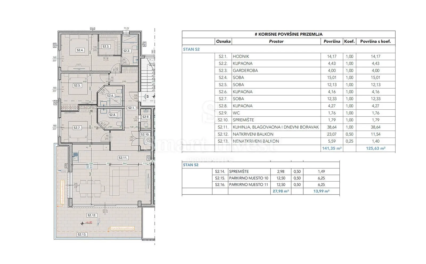The image size is (426, 264).
Task: Click room label 'S2.2.' on the floor plan
Action: click(127, 51)
